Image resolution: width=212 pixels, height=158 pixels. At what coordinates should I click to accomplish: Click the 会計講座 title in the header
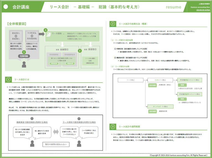(21, 7)
